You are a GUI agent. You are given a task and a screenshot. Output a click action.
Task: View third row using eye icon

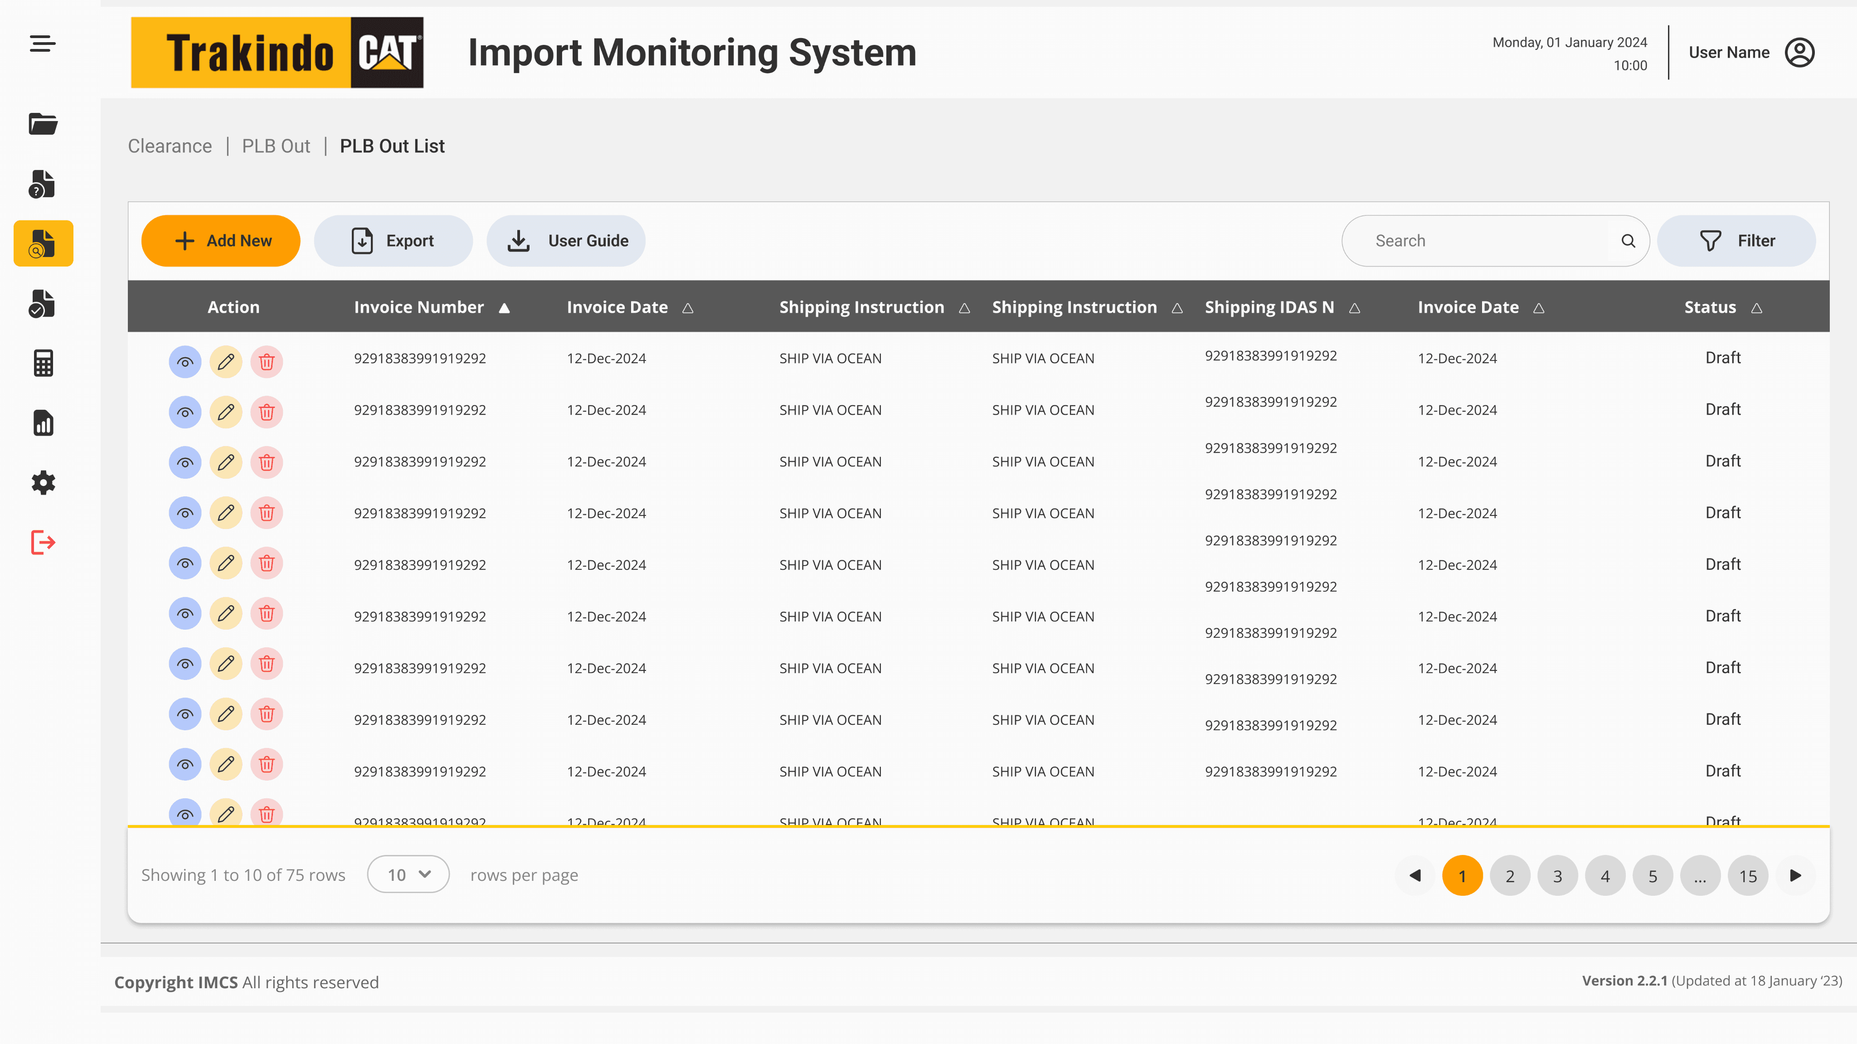[x=185, y=462]
